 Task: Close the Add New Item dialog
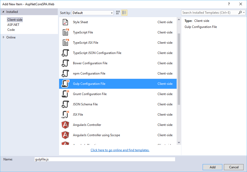[x=241, y=4]
